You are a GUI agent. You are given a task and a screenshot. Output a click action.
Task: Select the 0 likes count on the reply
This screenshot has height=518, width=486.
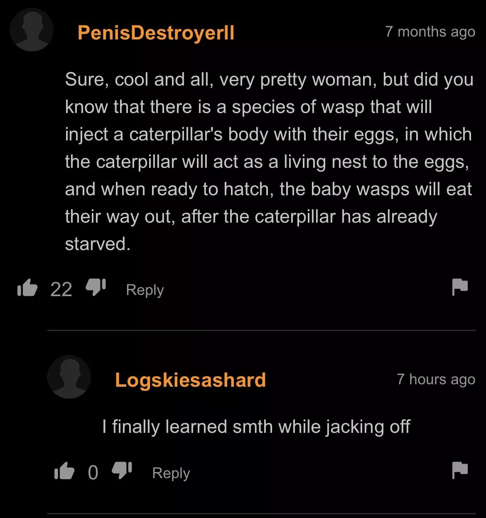coord(93,473)
